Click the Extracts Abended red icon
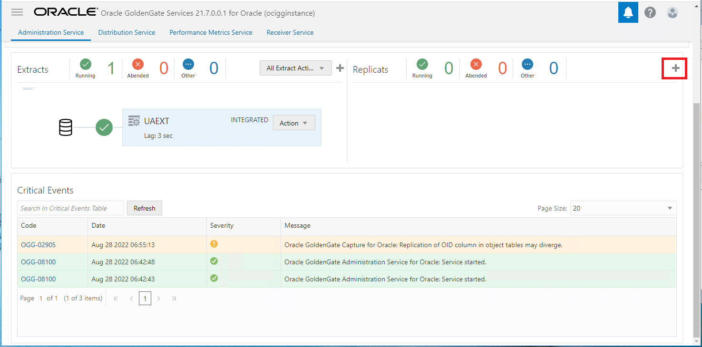The height and width of the screenshot is (347, 702). coord(138,64)
